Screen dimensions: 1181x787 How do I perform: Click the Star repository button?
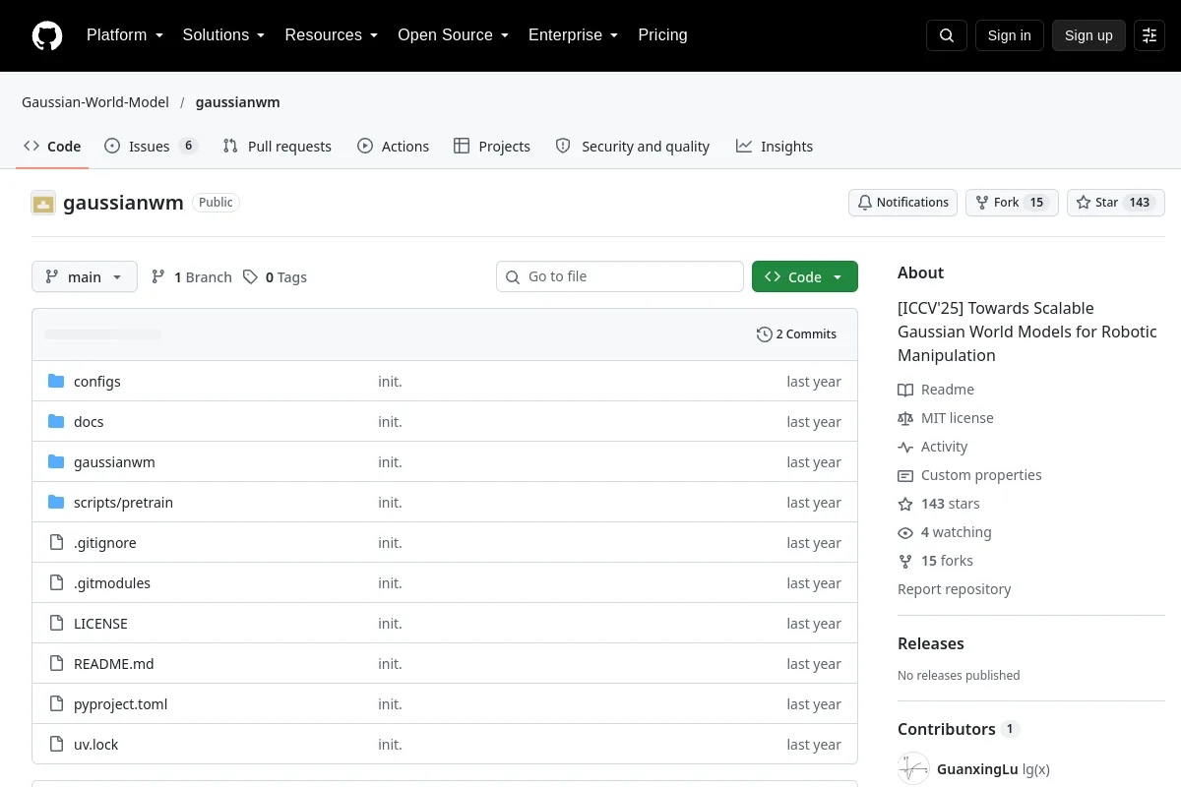click(1116, 203)
